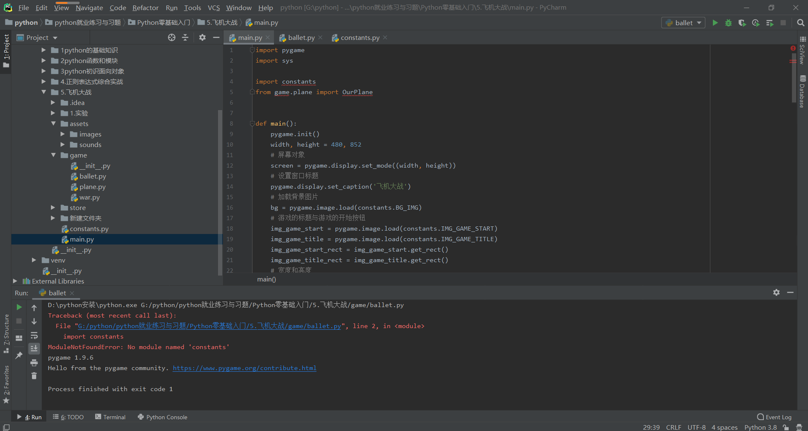Image resolution: width=808 pixels, height=431 pixels.
Task: Click the concurrency diagram run icon
Action: [770, 23]
